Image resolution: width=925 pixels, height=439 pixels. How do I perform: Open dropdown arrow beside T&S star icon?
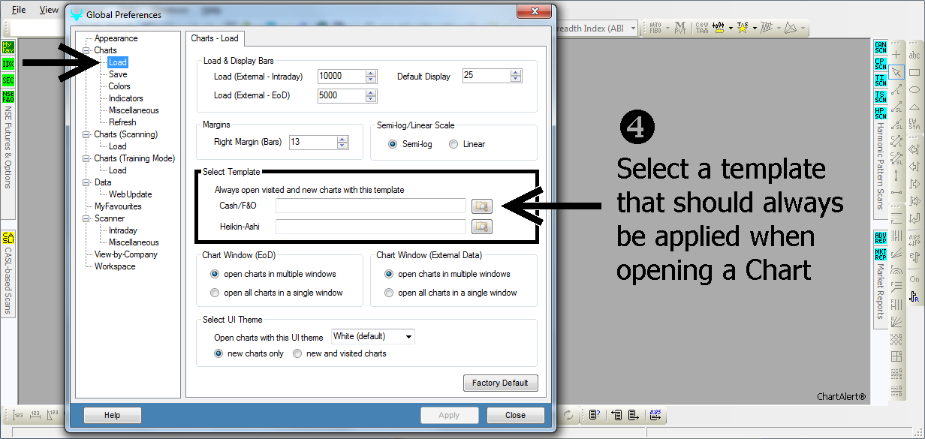click(754, 29)
